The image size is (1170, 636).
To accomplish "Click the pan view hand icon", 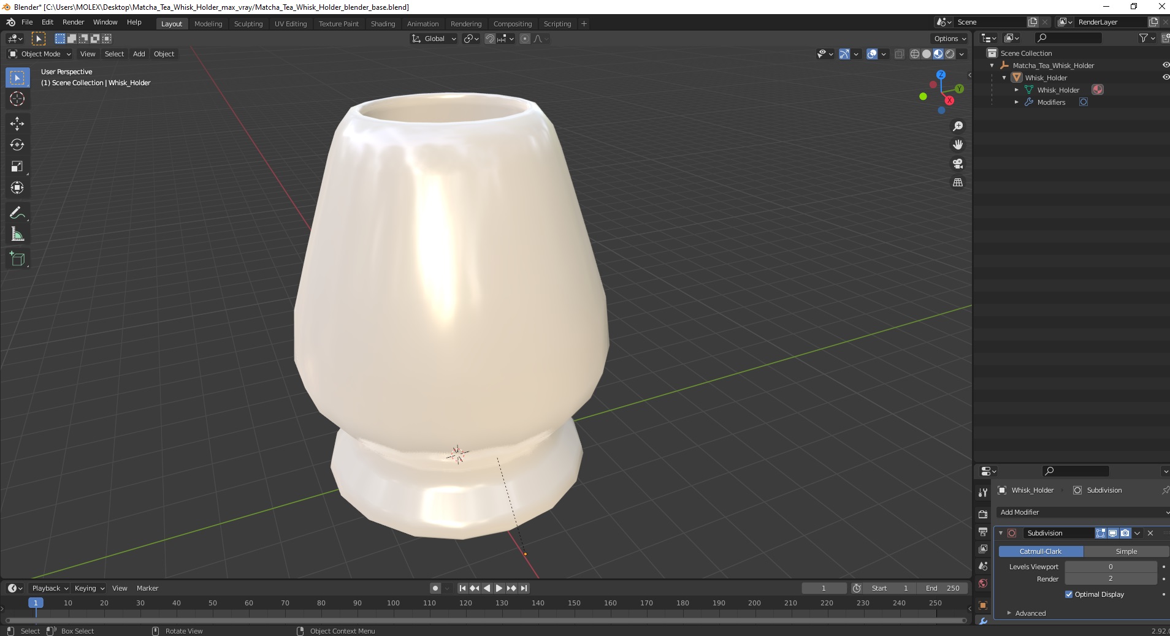I will [x=957, y=145].
